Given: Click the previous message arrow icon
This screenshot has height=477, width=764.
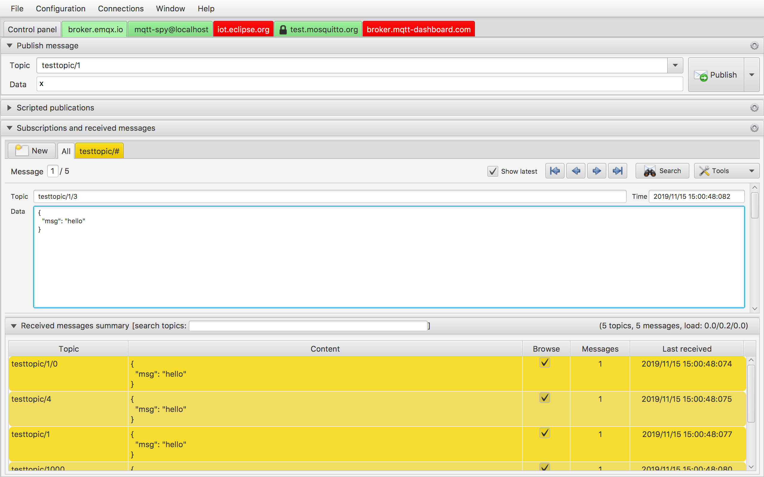Looking at the screenshot, I should coord(576,171).
